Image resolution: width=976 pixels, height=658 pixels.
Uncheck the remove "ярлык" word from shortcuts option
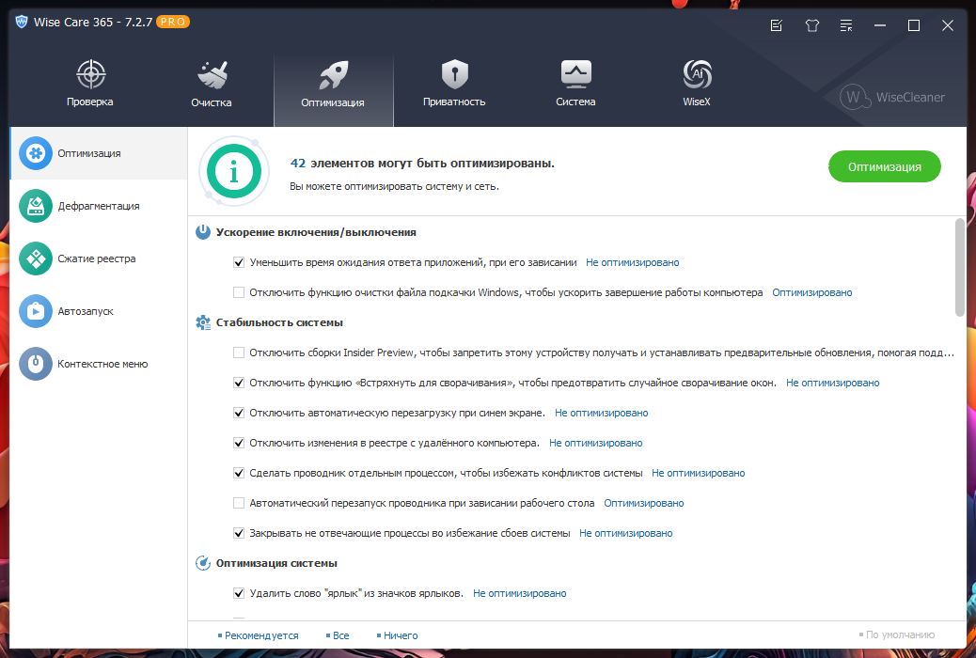239,593
